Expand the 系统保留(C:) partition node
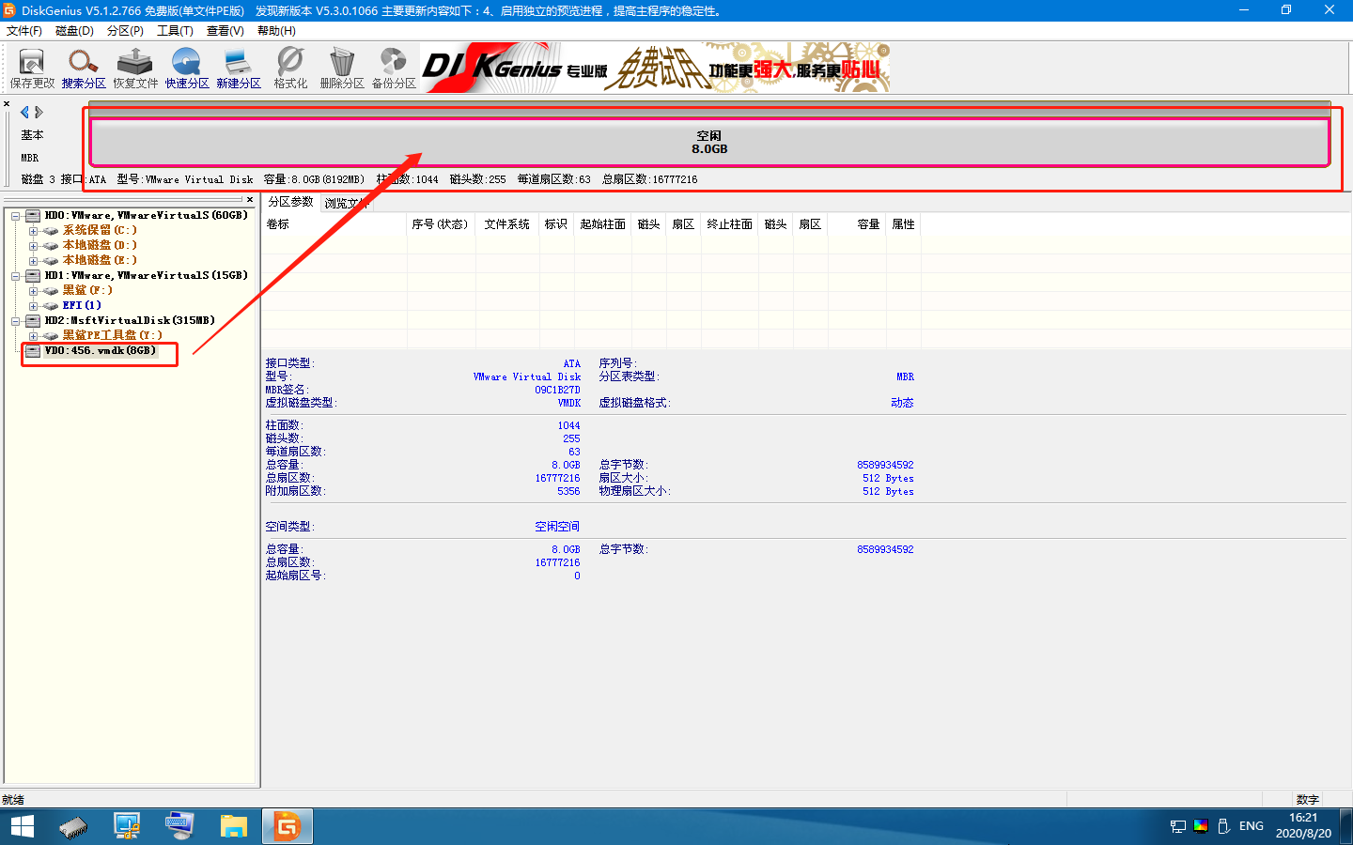Viewport: 1353px width, 845px height. pos(33,231)
